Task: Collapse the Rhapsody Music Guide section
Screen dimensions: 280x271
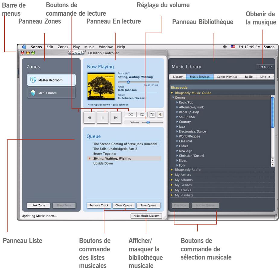Action: pyautogui.click(x=172, y=93)
